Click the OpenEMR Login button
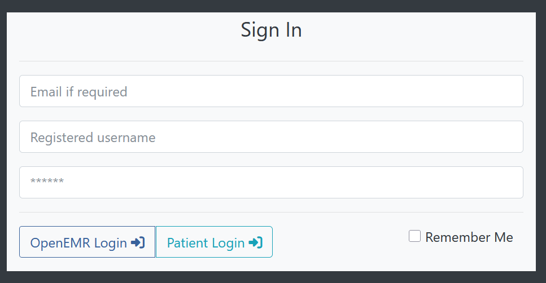Image resolution: width=546 pixels, height=283 pixels. coord(87,242)
